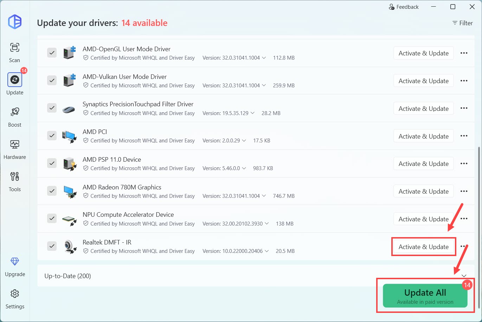Click the AMD-Vulkan driver device icon

point(69,80)
